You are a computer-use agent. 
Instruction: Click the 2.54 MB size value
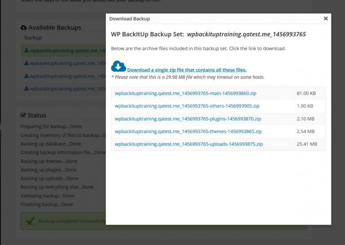tap(305, 131)
